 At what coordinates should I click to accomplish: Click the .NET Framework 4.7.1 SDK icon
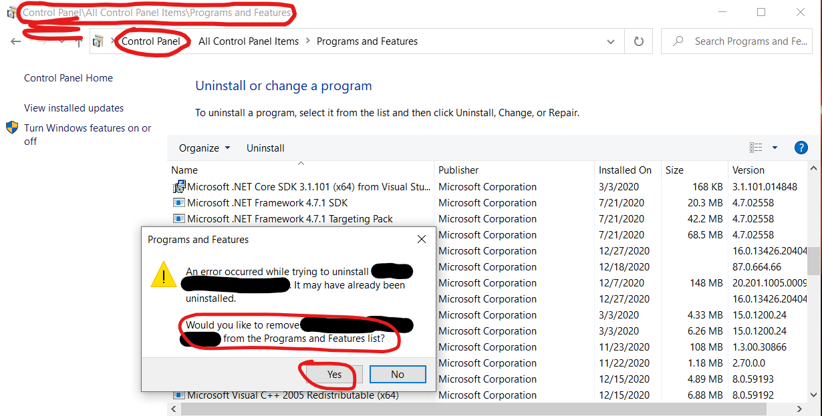coord(179,203)
